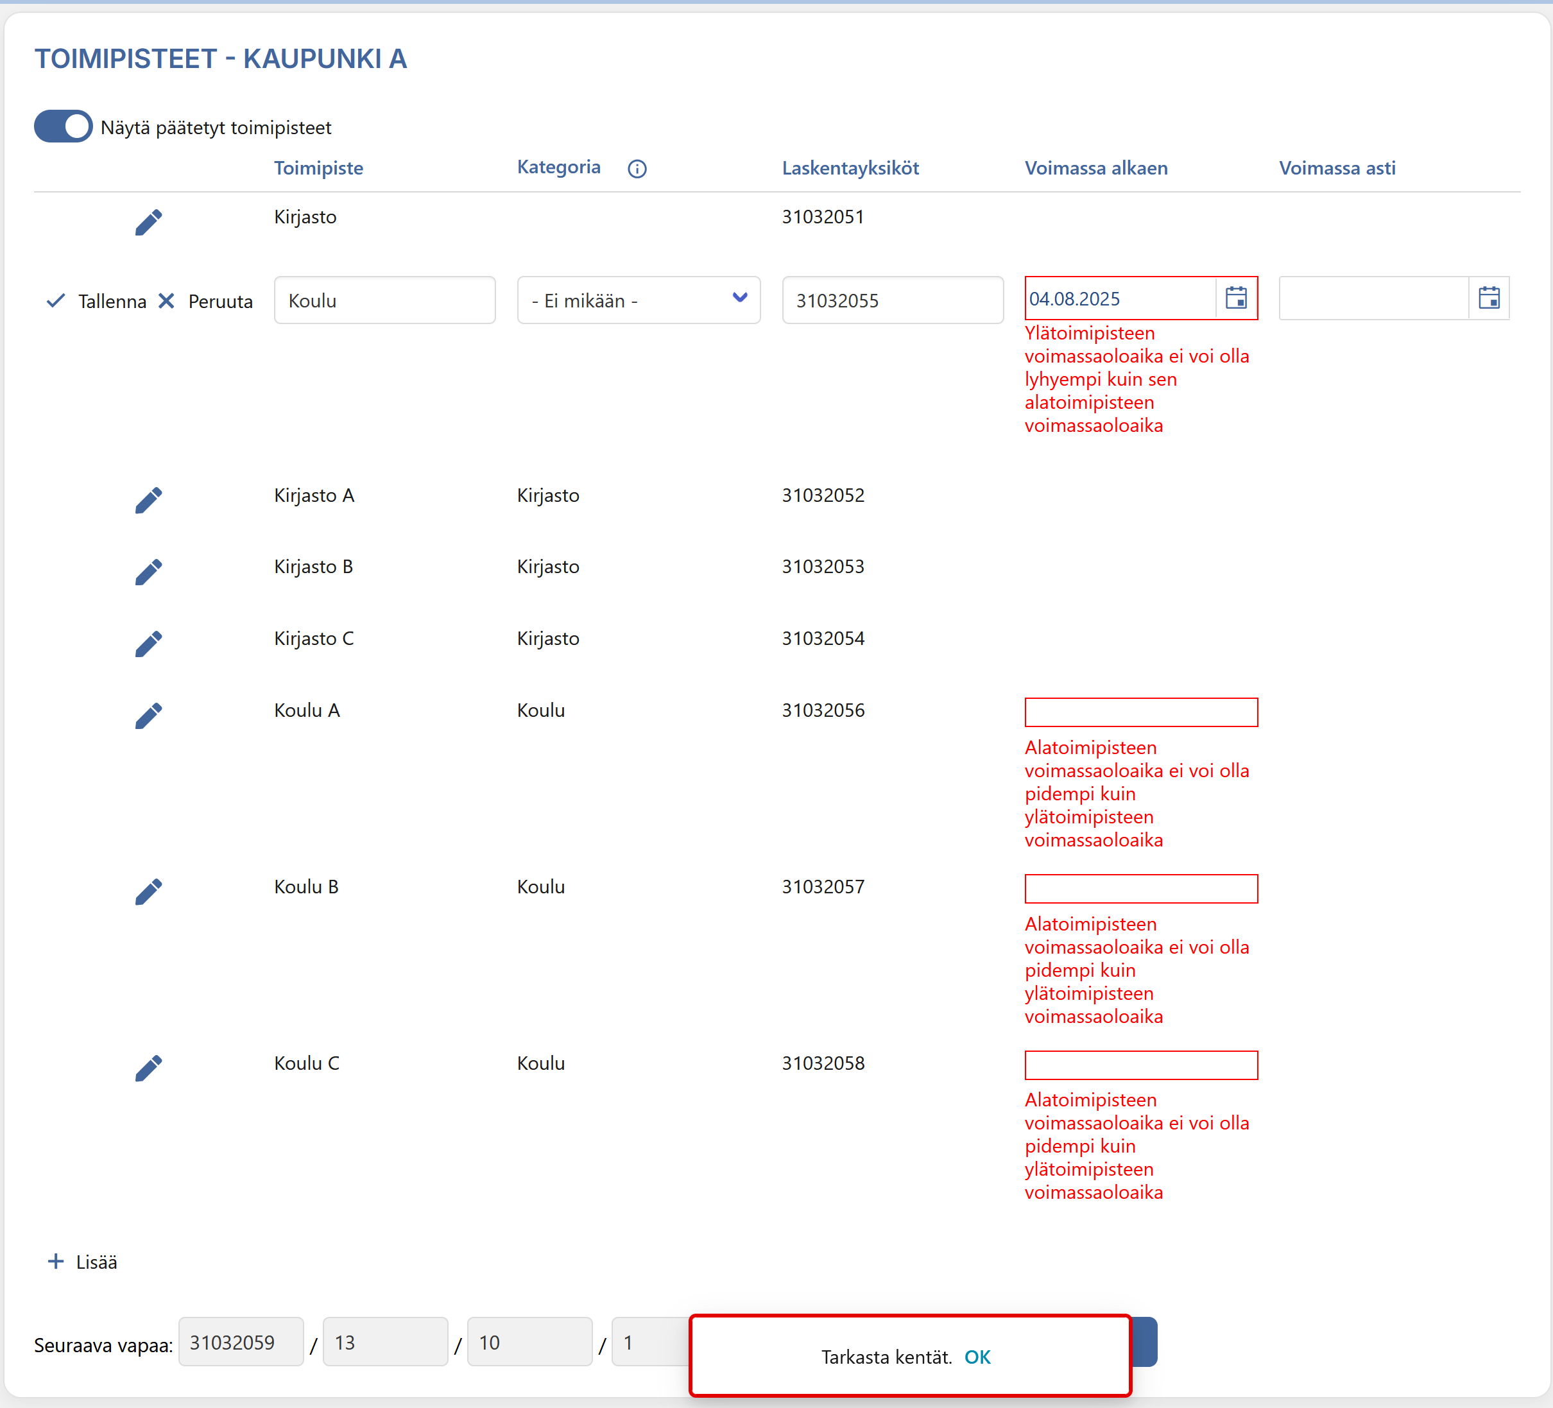Click the Seuraava vapaa 31032059 field

pyautogui.click(x=241, y=1342)
